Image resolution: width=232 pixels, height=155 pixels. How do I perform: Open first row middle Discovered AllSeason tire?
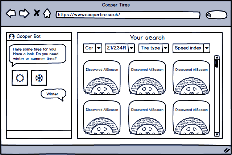click(147, 77)
